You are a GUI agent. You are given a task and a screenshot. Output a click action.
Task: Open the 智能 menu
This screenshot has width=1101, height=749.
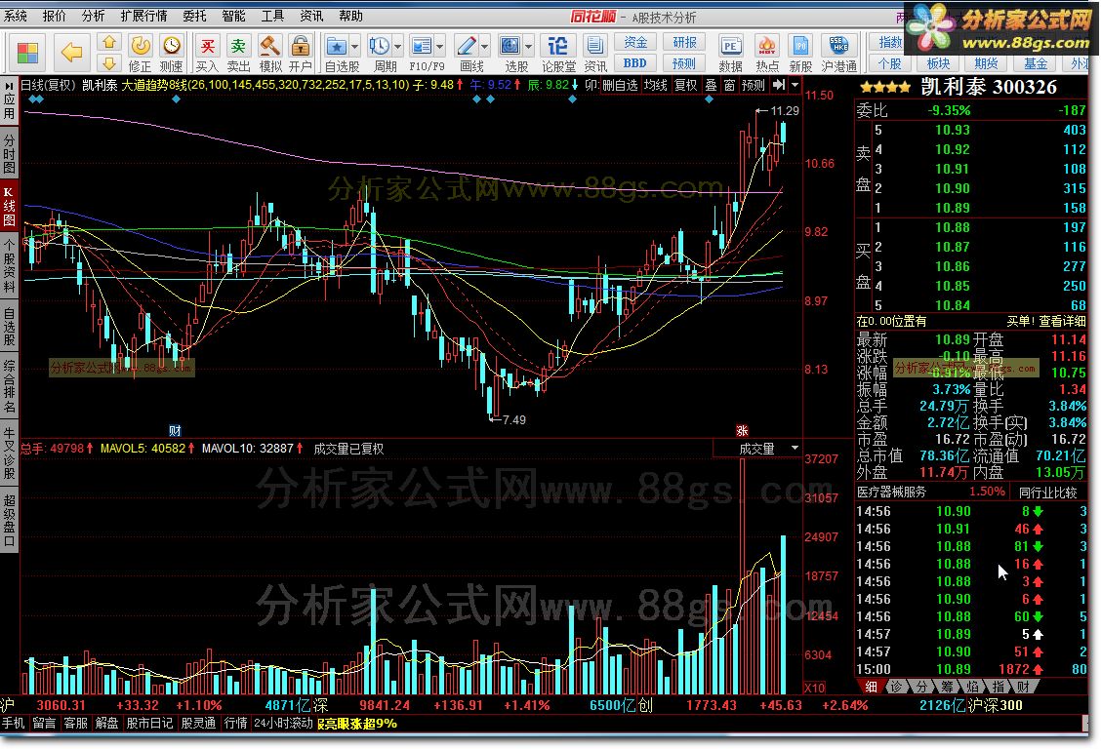234,17
